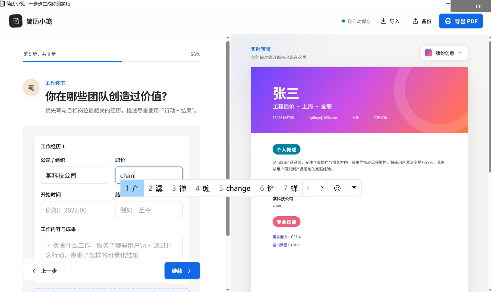Click the 56% progress label
491x292 pixels.
pyautogui.click(x=195, y=54)
